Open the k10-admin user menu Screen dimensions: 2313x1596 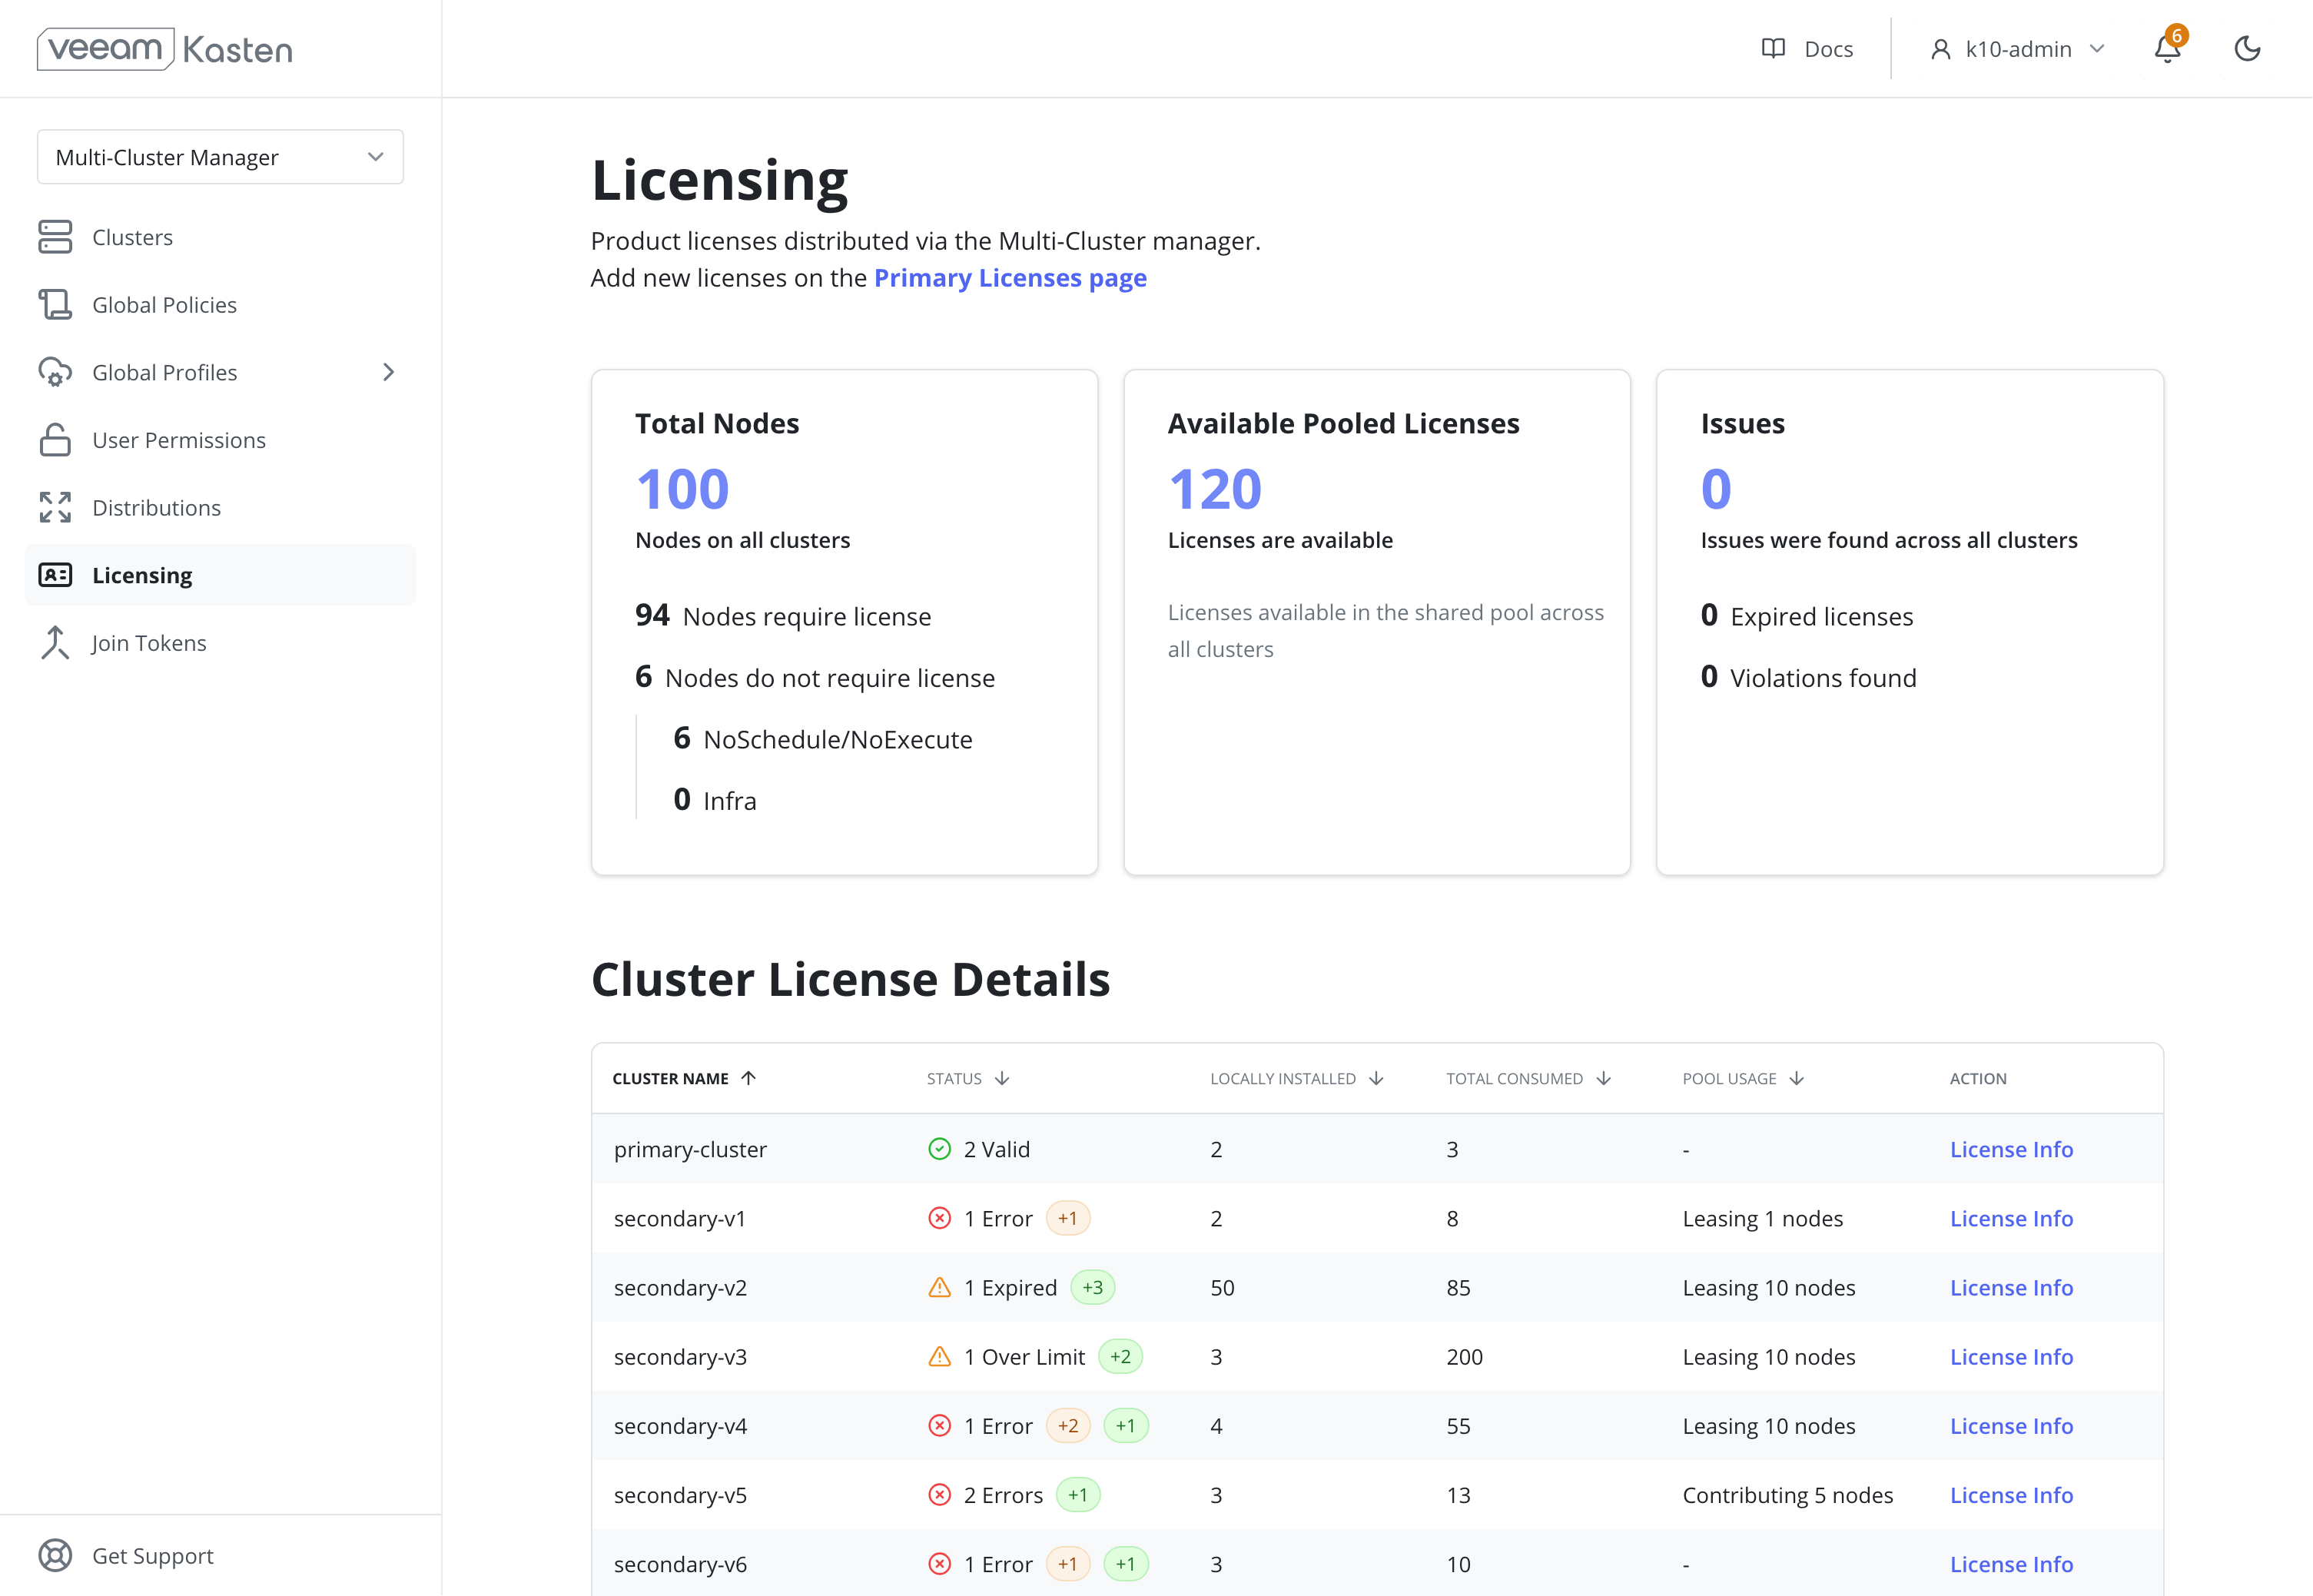point(2018,49)
